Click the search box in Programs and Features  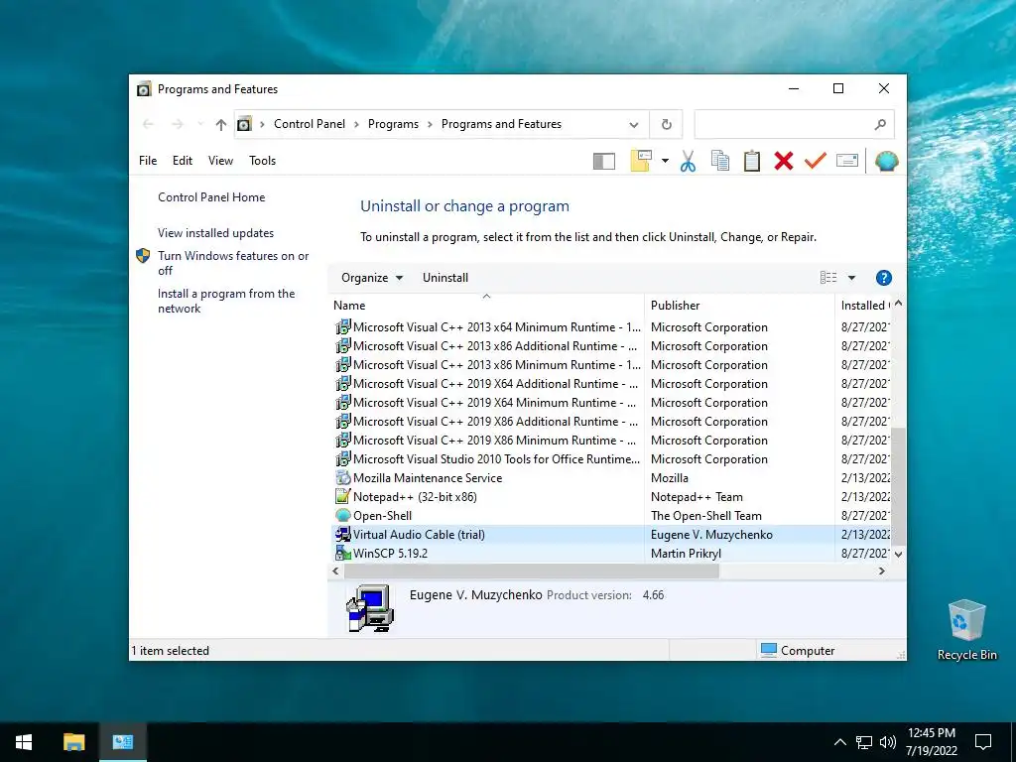(794, 124)
